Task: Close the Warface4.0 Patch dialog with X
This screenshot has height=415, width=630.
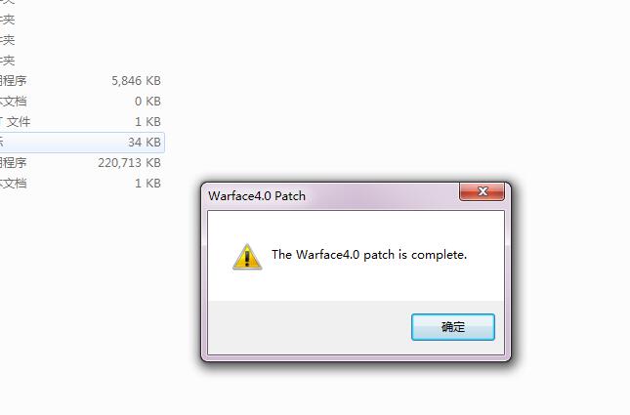Action: pos(482,191)
